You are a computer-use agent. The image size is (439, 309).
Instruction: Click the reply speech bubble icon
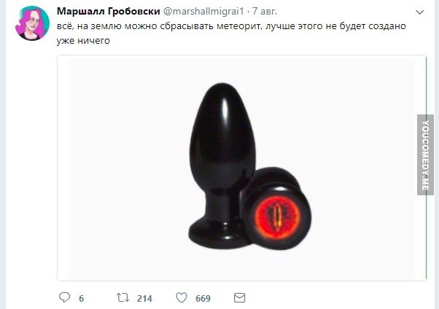(64, 297)
